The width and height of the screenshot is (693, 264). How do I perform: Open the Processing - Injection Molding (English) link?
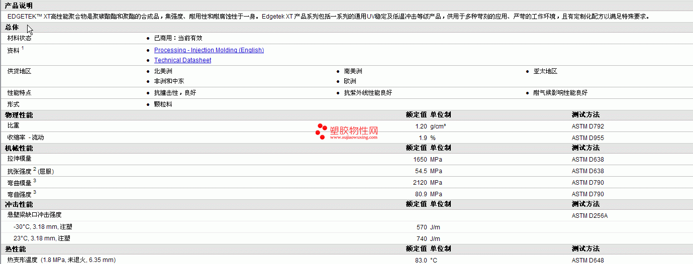[x=209, y=50]
